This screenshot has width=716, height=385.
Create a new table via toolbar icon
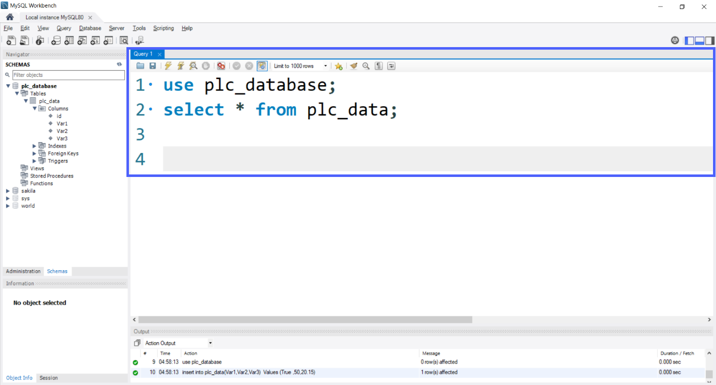coord(69,41)
